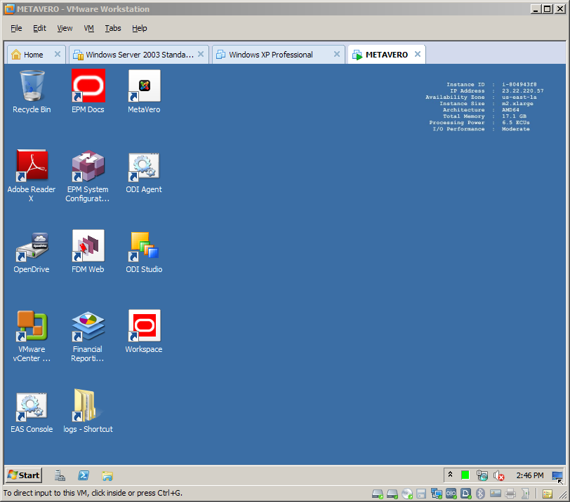Image resolution: width=570 pixels, height=502 pixels.
Task: Open the OpenDrive desktop icon
Action: [x=32, y=247]
